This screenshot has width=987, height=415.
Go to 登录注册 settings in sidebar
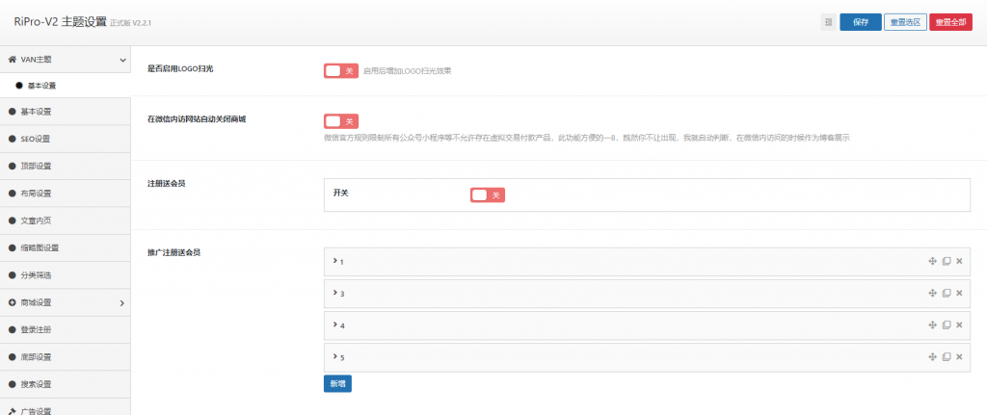[x=36, y=329]
